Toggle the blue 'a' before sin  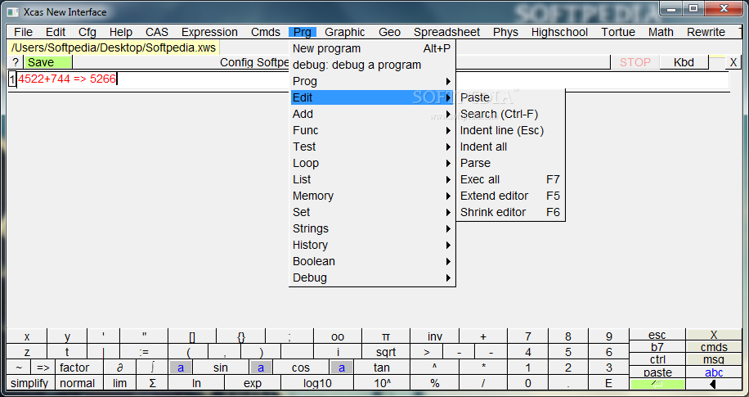click(180, 368)
